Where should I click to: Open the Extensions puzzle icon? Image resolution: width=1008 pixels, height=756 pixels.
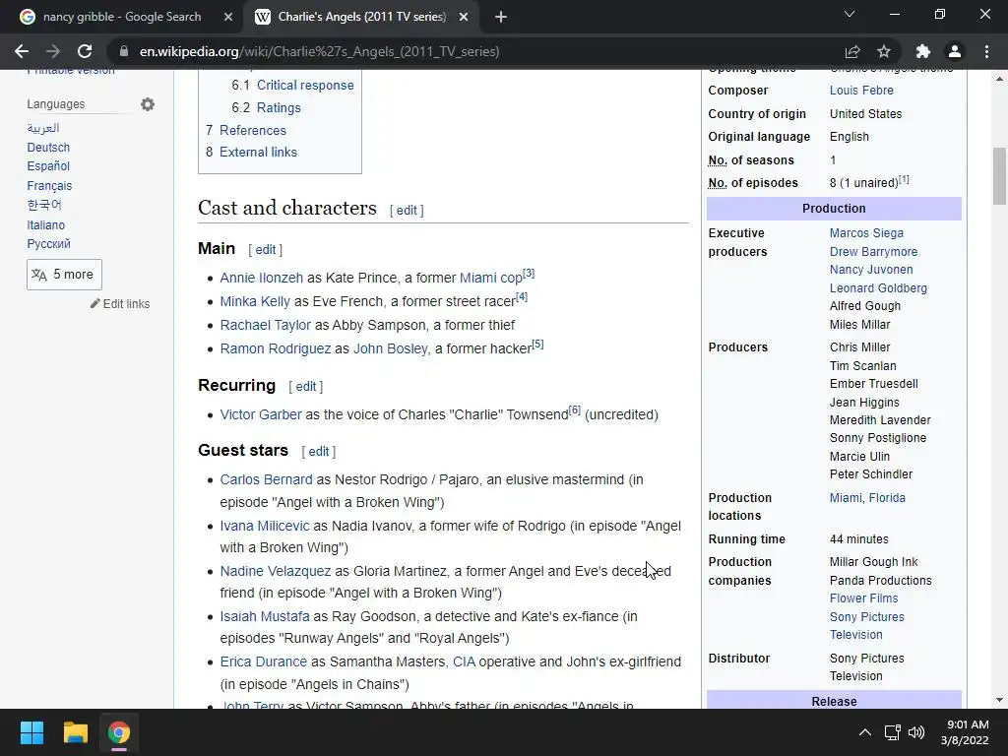(x=923, y=51)
